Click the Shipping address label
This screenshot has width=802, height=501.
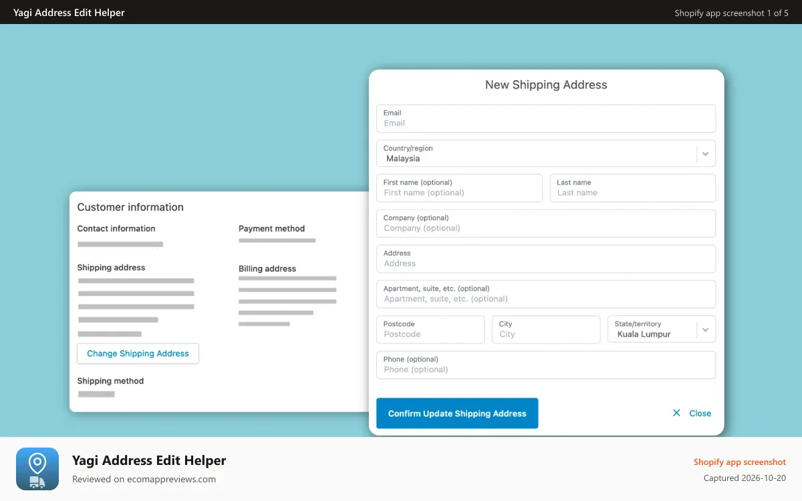pos(111,267)
